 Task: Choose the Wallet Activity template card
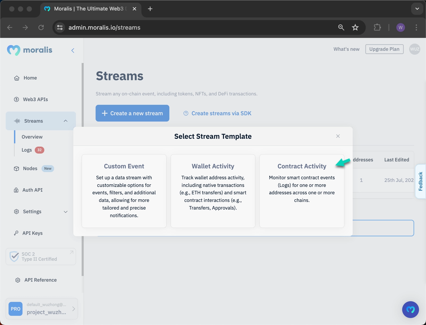213,191
